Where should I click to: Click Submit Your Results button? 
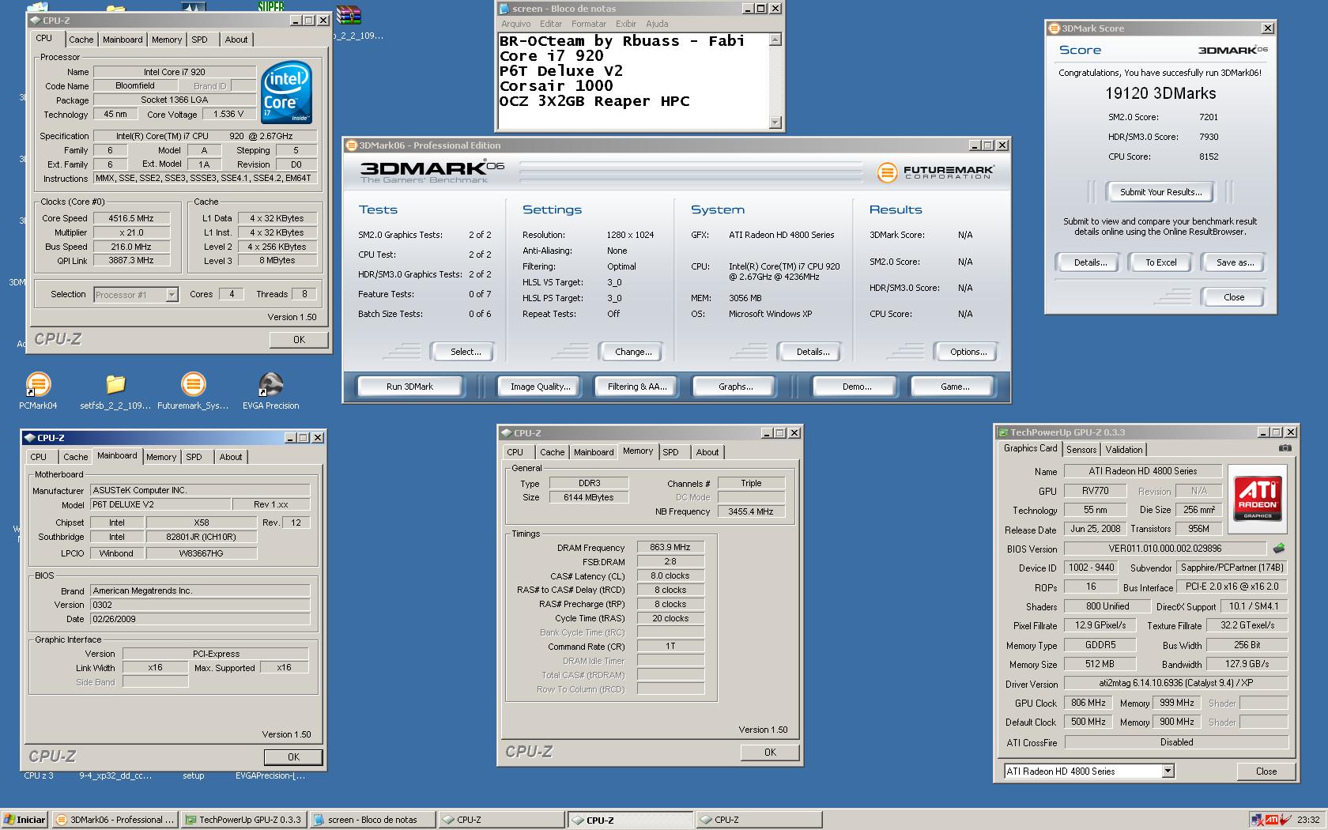click(1160, 192)
